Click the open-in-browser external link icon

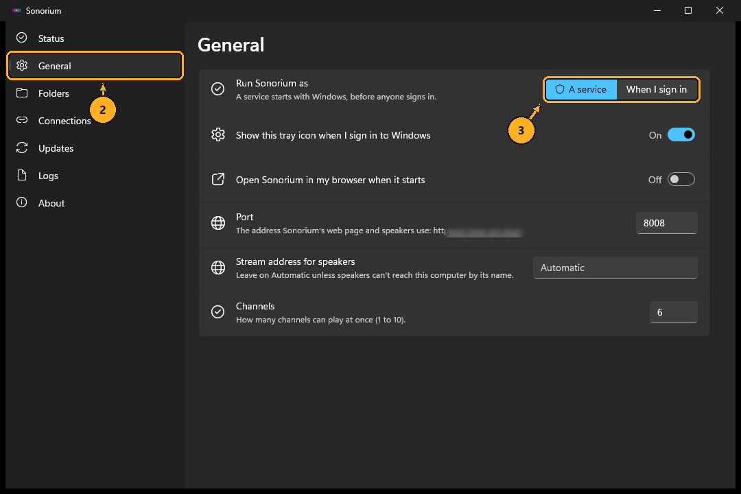point(218,179)
